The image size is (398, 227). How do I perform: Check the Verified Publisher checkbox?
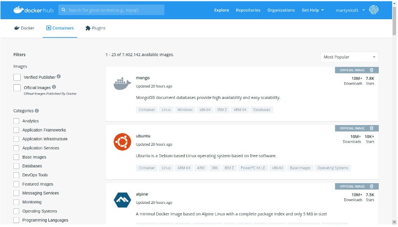[x=17, y=77]
